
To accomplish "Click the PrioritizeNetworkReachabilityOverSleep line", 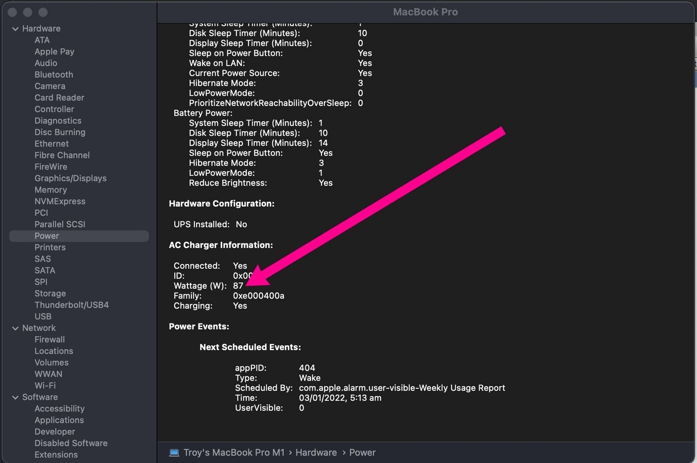I will pyautogui.click(x=276, y=103).
